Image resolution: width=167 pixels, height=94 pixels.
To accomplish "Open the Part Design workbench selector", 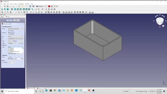I will point(41,6).
